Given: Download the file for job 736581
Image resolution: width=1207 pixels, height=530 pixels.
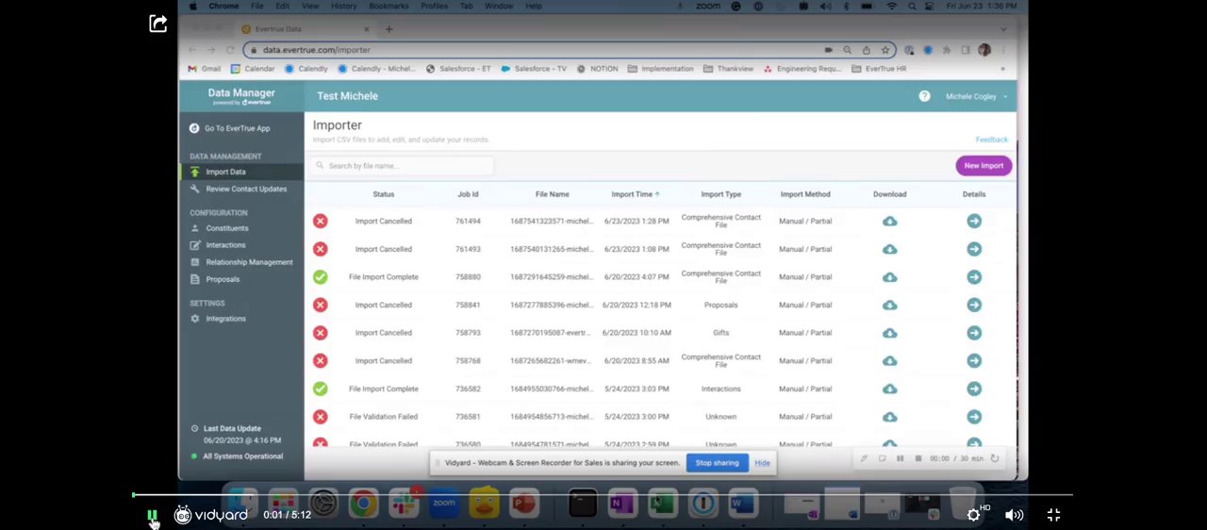Looking at the screenshot, I should pos(889,417).
